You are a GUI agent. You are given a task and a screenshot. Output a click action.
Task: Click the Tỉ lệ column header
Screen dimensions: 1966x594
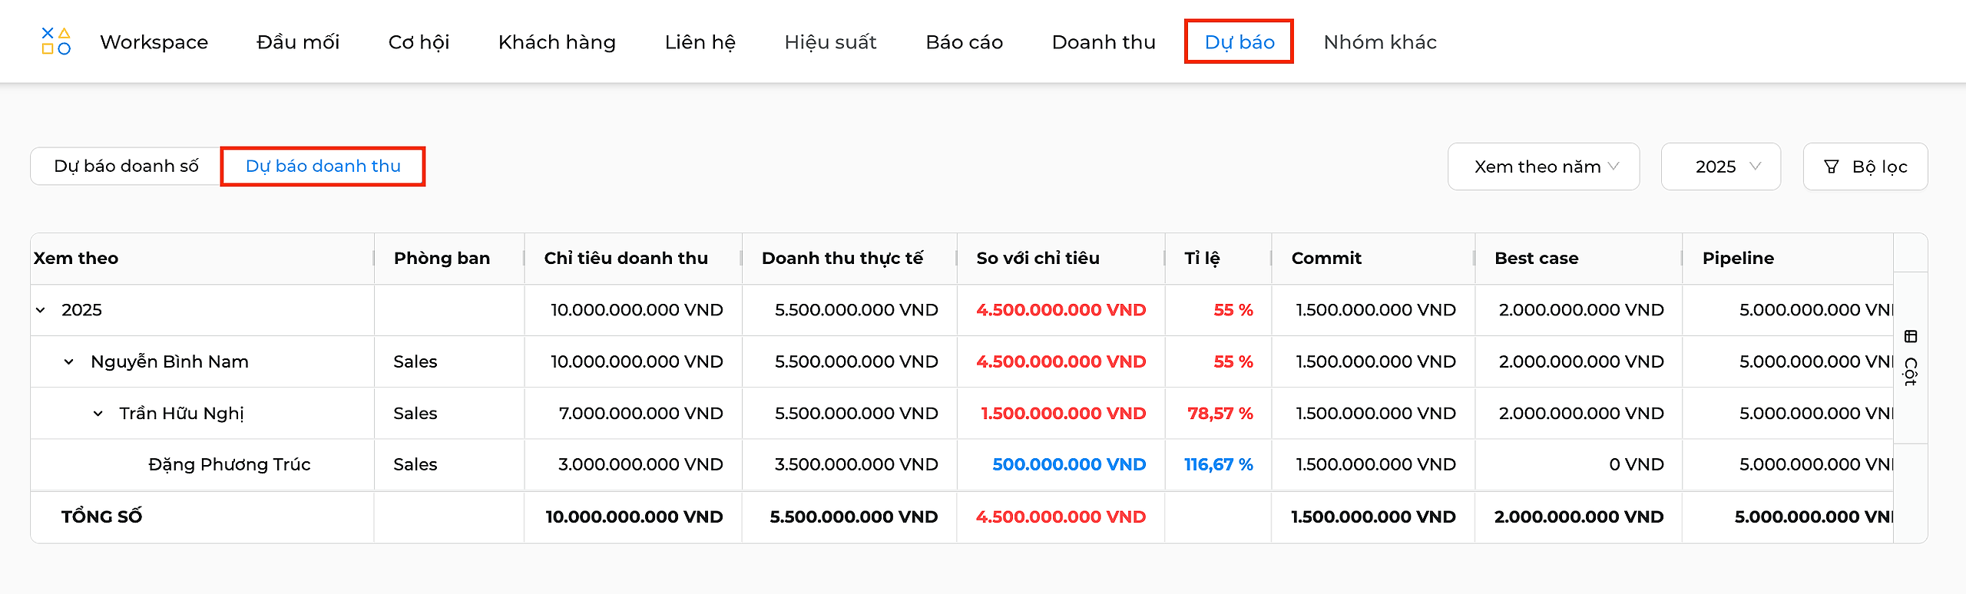coord(1202,259)
